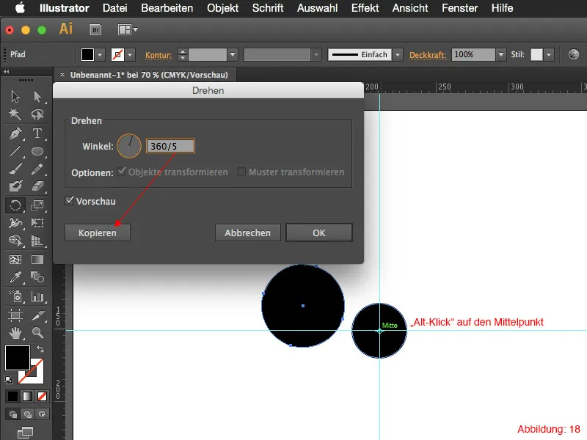587x440 pixels.
Task: Open the Kontur stroke panel link
Action: (x=158, y=55)
